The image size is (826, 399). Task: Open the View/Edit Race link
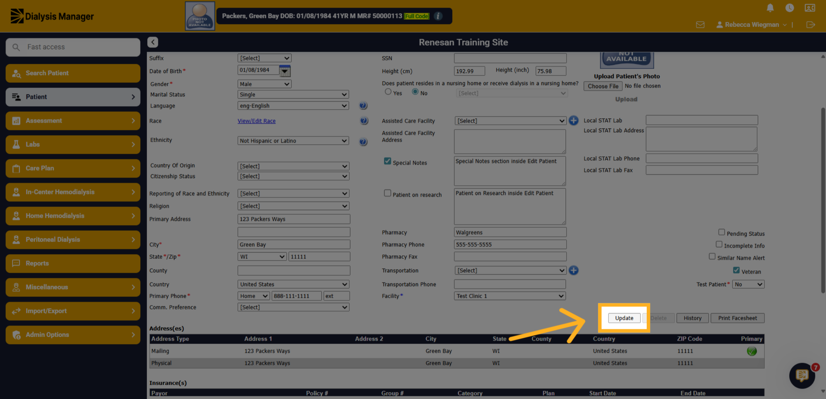(256, 121)
